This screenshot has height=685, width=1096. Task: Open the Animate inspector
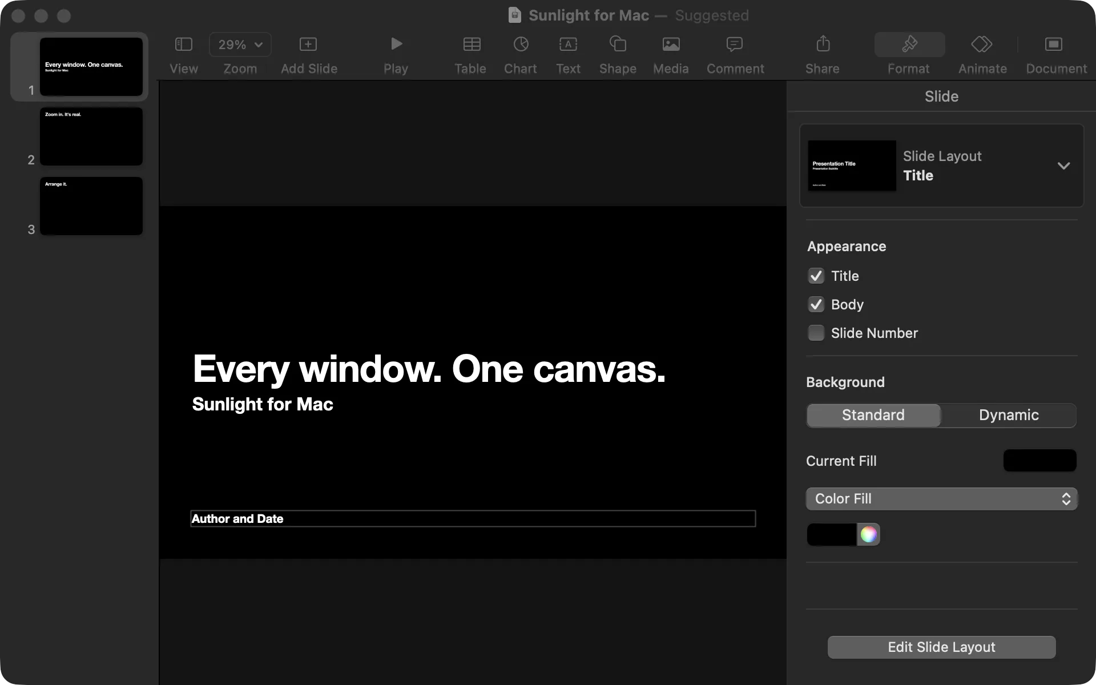pyautogui.click(x=982, y=44)
